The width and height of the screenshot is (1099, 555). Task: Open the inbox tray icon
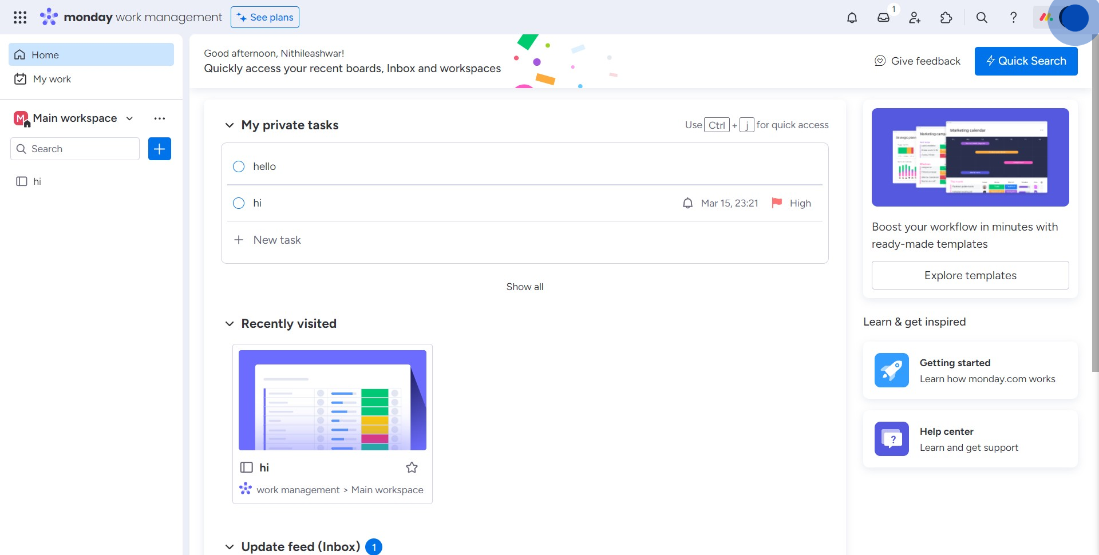tap(883, 18)
